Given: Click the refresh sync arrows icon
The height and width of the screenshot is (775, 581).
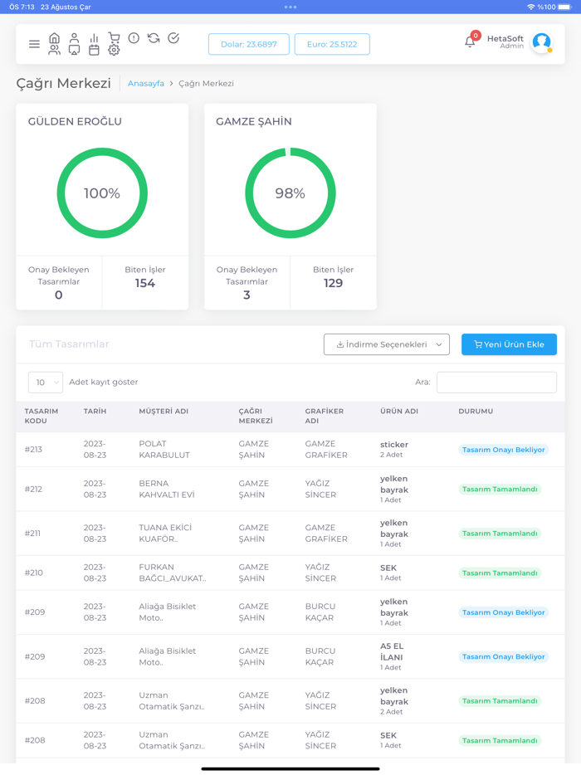Looking at the screenshot, I should (x=154, y=38).
